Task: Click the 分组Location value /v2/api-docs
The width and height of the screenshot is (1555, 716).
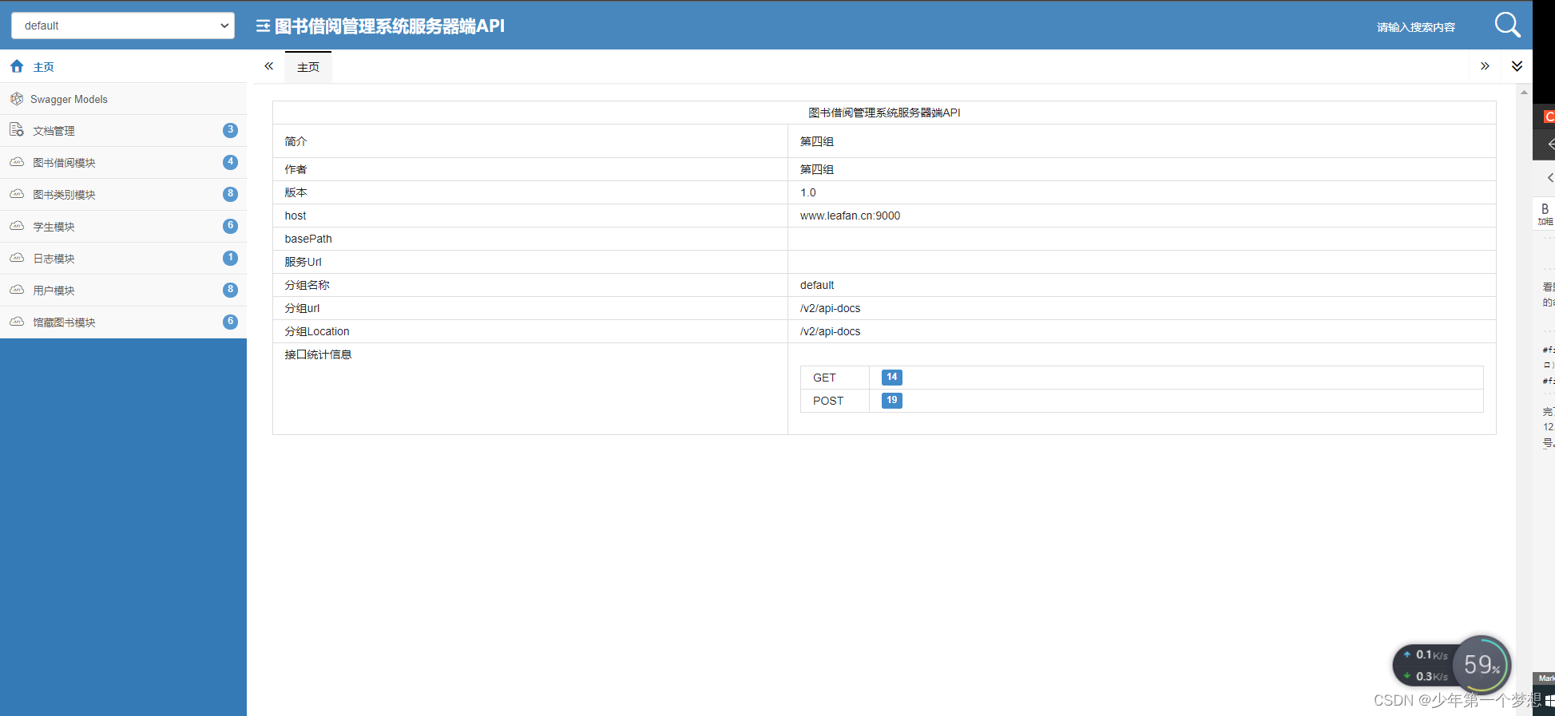Action: [830, 331]
